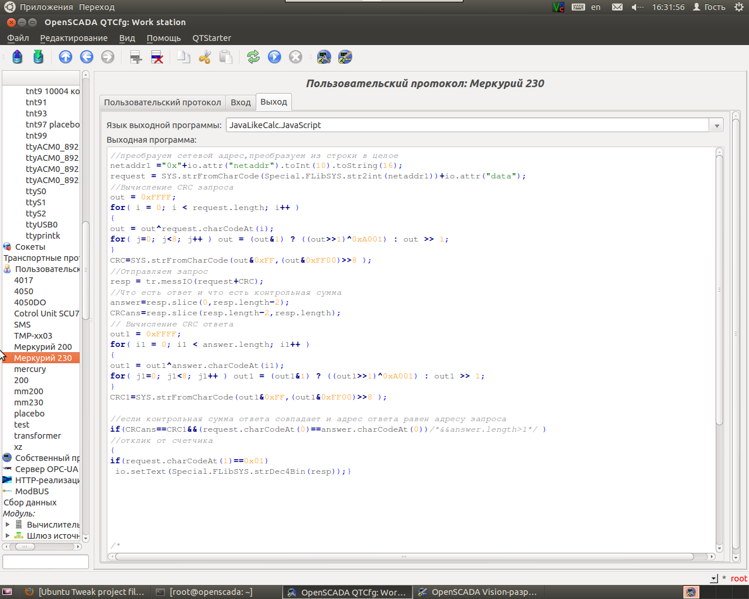Viewport: 749px width, 599px height.
Task: Expand the Шлюз источников tree node
Action: pyautogui.click(x=8, y=536)
